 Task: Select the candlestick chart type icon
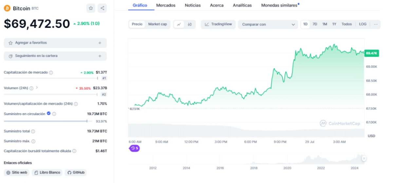pos(190,24)
